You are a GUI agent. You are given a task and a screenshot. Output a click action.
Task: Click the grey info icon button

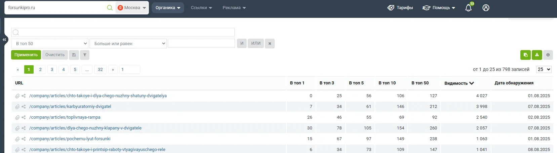click(x=548, y=55)
